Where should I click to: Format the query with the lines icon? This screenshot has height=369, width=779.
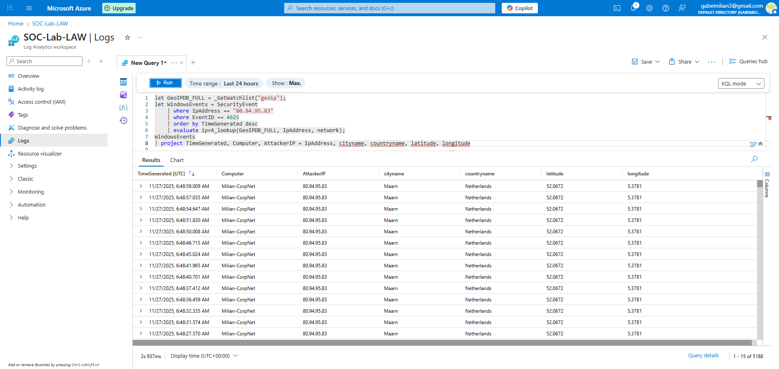(x=753, y=144)
